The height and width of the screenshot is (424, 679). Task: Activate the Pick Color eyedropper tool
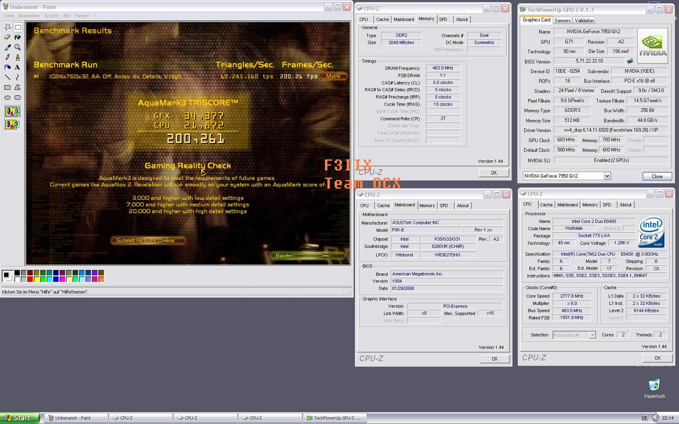[x=8, y=47]
